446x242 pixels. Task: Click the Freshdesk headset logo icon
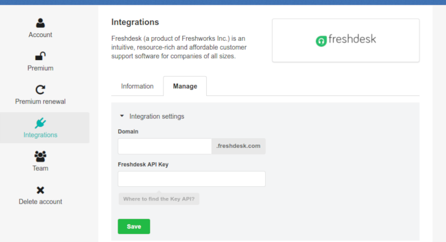[x=321, y=41]
